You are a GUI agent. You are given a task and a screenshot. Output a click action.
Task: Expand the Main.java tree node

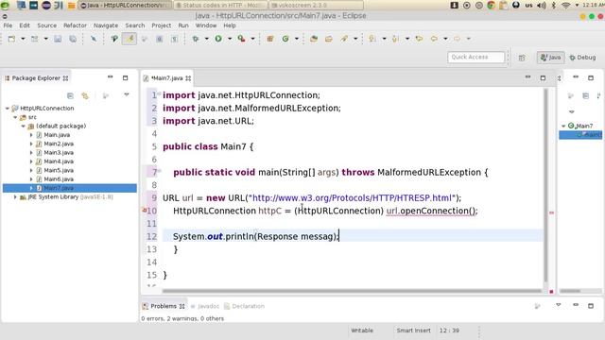tap(31, 135)
